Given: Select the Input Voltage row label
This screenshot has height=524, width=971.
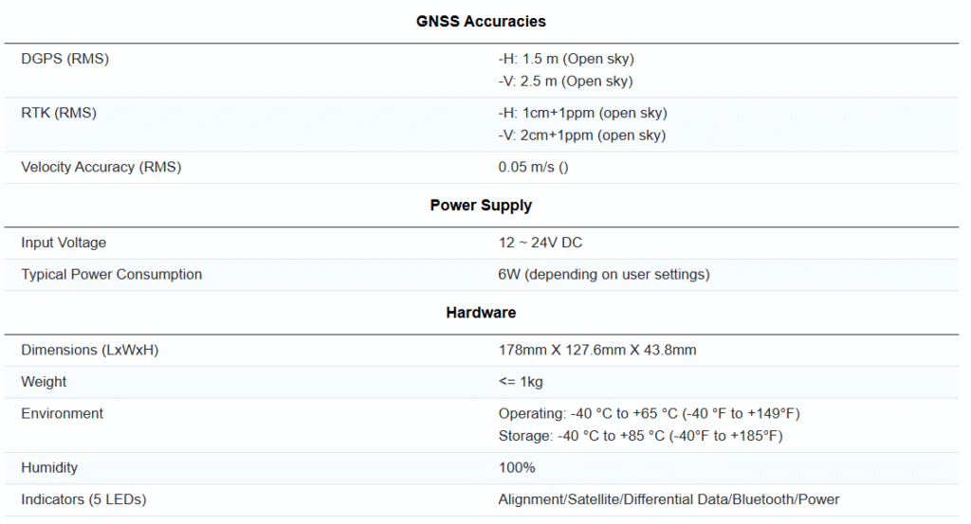Looking at the screenshot, I should tap(64, 243).
